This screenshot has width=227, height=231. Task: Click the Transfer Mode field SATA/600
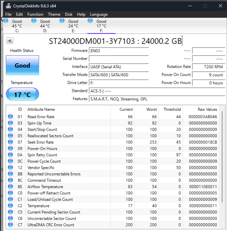pos(119,75)
